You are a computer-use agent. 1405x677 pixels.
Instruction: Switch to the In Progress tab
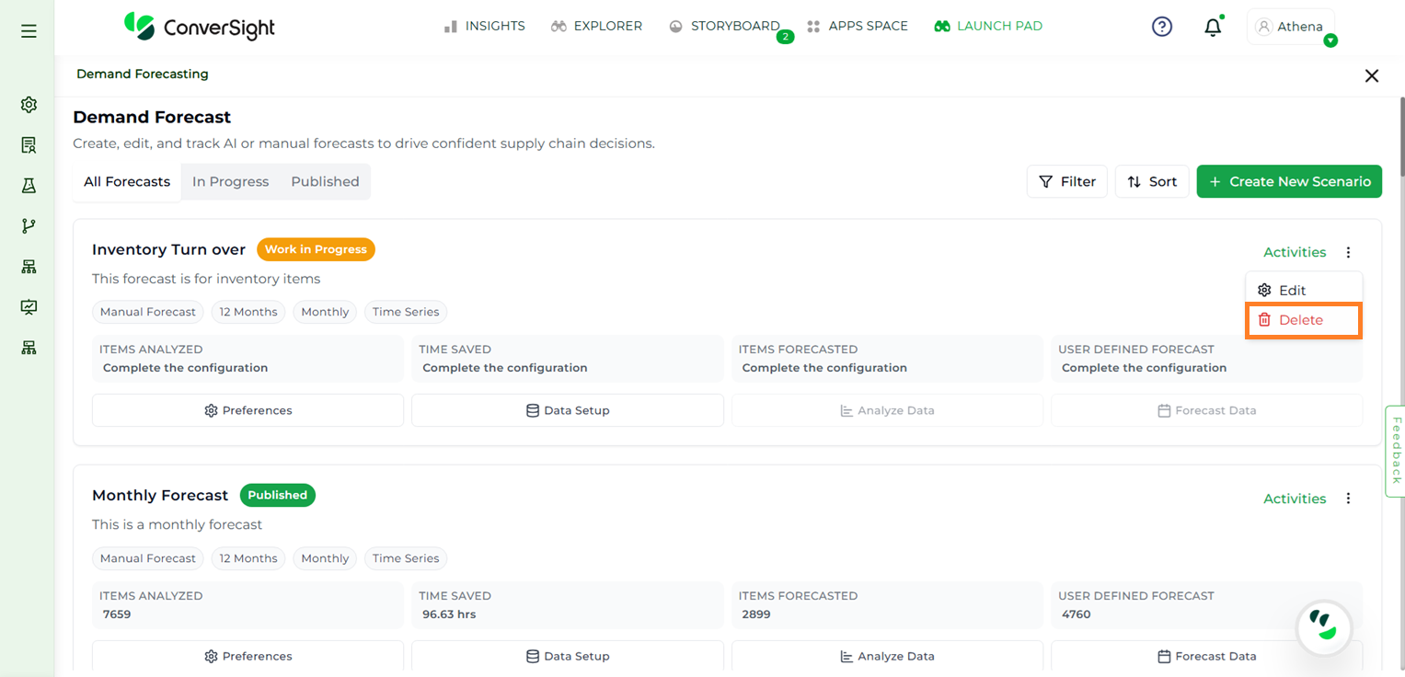tap(230, 181)
